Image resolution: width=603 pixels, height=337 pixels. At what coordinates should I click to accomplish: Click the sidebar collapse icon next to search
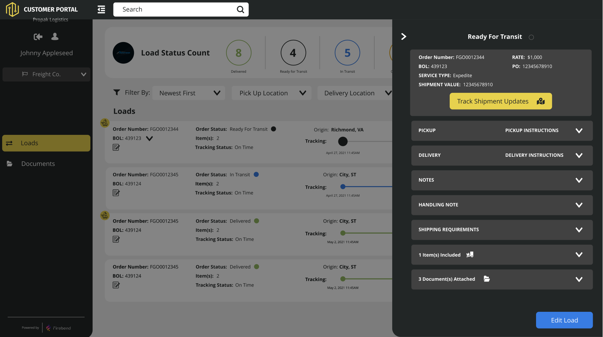(x=101, y=10)
